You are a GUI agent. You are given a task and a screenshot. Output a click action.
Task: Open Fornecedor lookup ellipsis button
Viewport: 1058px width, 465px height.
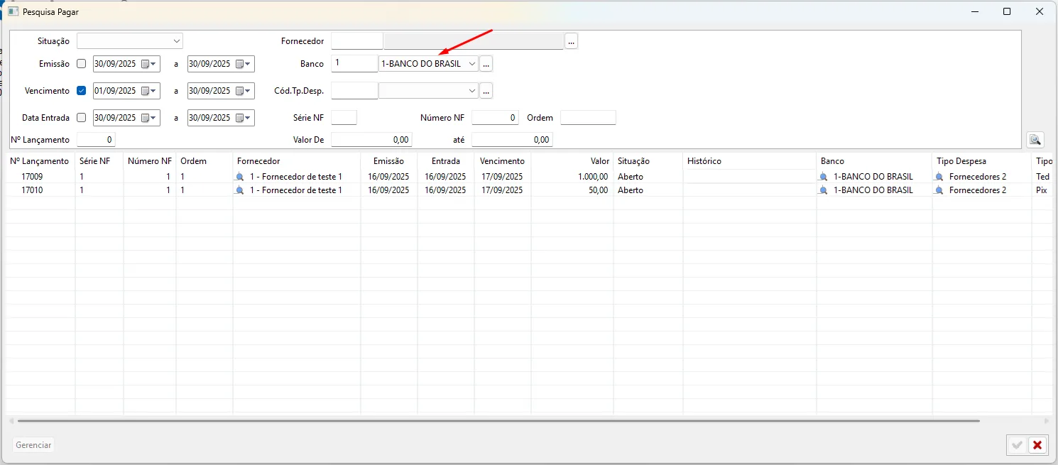571,41
